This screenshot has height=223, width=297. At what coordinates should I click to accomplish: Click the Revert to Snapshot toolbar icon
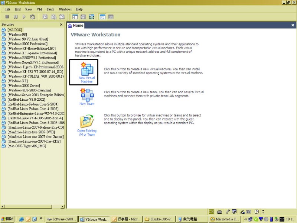tap(53, 17)
